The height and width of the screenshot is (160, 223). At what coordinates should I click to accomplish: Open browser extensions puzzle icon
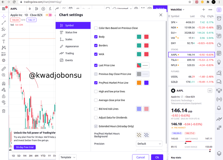[x=208, y=2]
